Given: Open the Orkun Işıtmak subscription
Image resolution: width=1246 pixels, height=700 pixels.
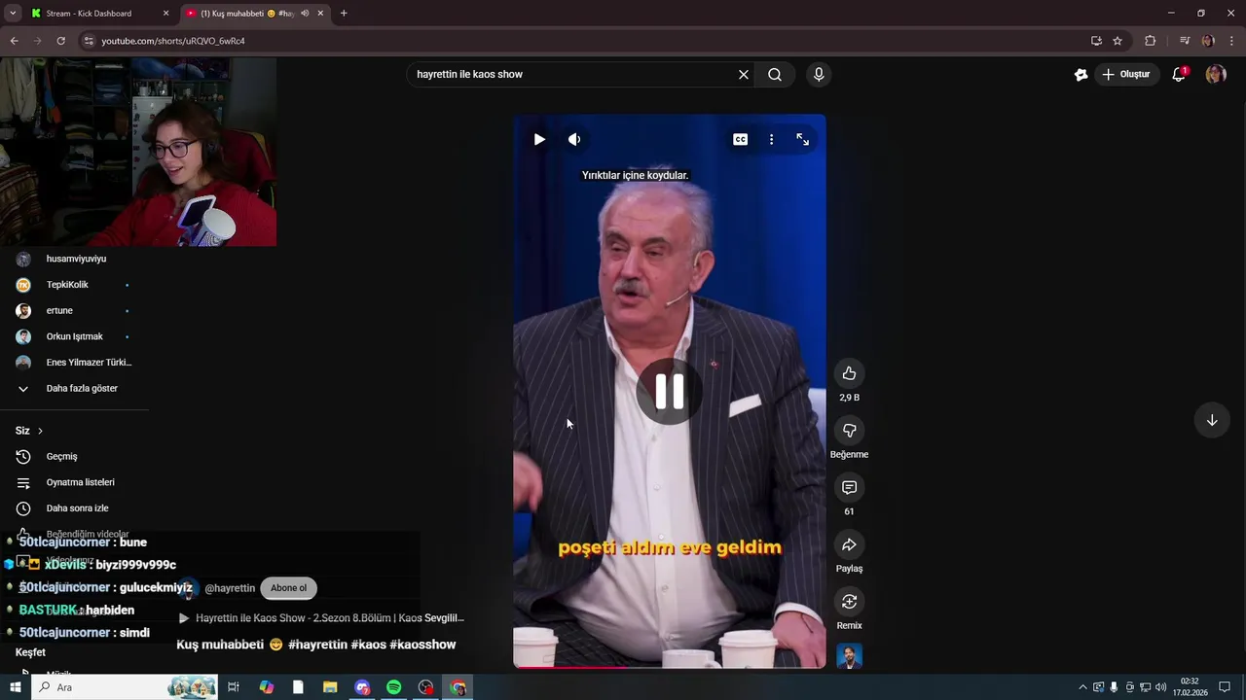Looking at the screenshot, I should coord(74,336).
